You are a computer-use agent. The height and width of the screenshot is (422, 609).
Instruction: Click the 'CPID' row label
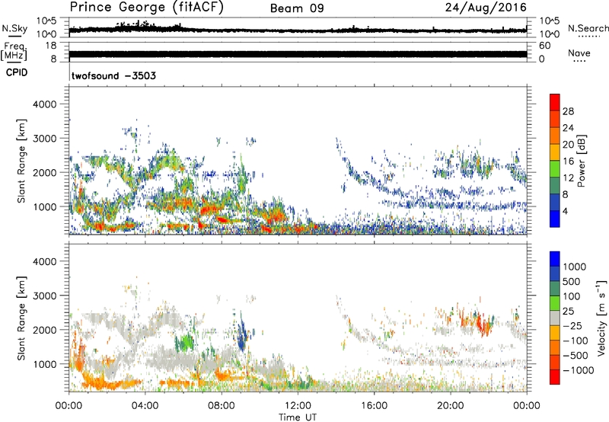click(x=17, y=72)
